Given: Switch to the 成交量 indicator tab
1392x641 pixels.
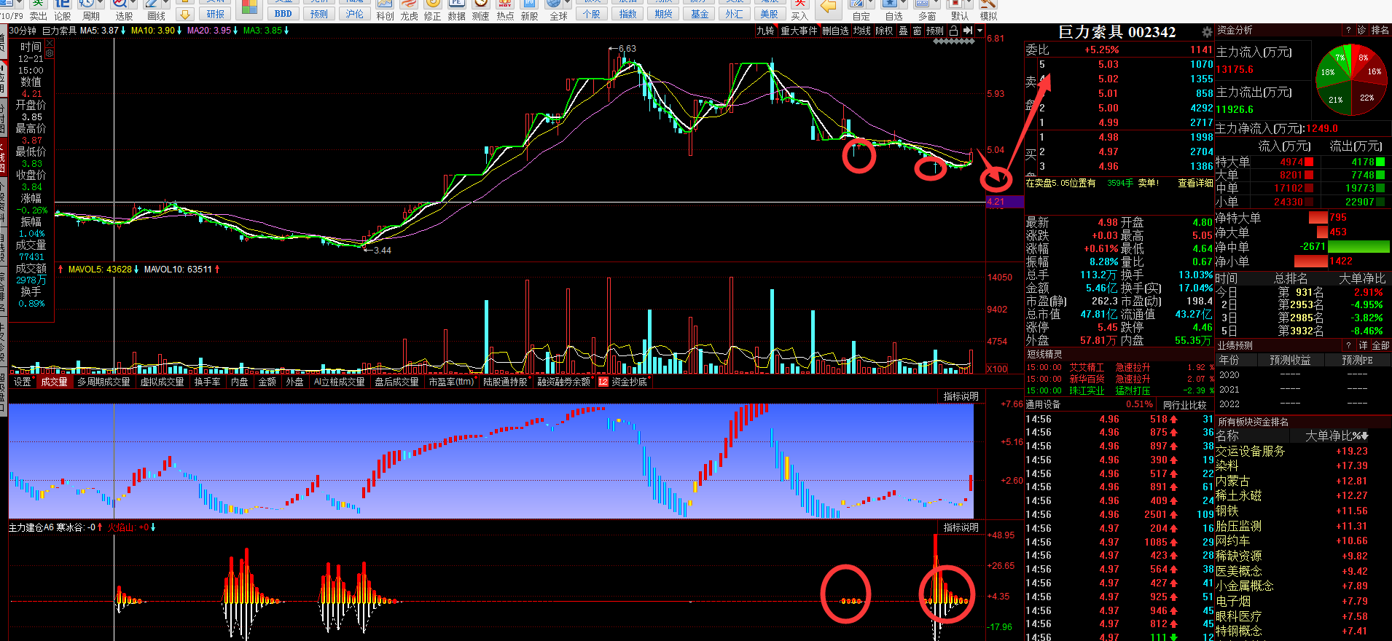Looking at the screenshot, I should click(x=54, y=382).
